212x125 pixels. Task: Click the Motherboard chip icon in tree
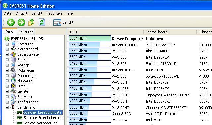coord(13,49)
